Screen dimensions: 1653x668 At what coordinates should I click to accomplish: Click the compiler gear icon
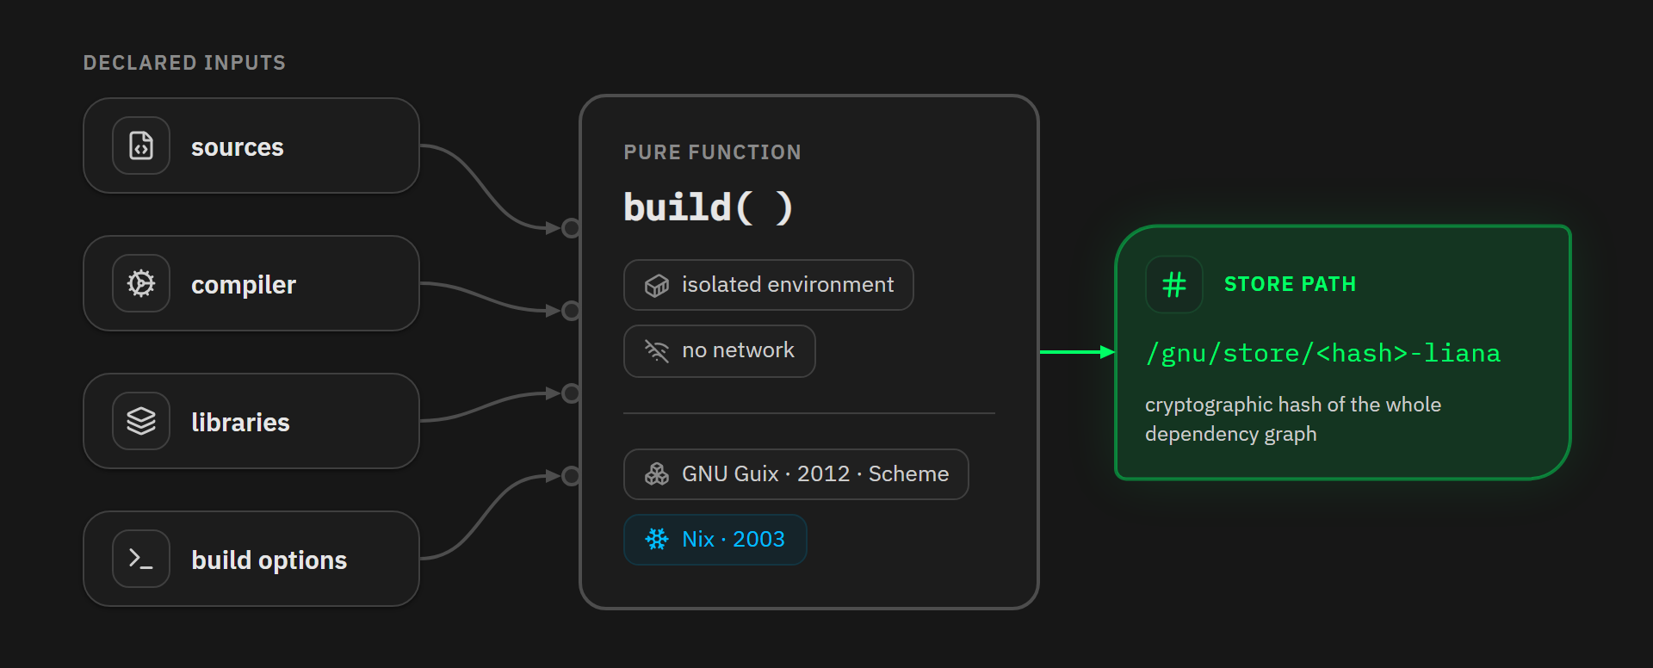coord(141,283)
